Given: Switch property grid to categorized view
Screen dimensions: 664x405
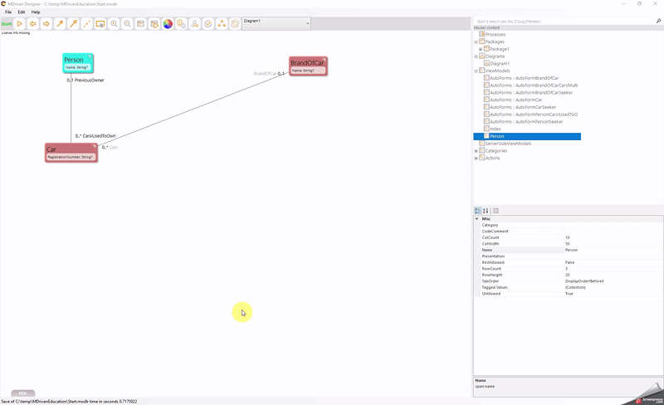Looking at the screenshot, I should click(478, 211).
